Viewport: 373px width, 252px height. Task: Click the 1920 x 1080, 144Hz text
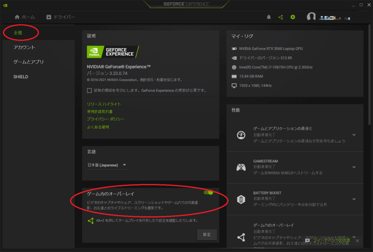pyautogui.click(x=255, y=86)
